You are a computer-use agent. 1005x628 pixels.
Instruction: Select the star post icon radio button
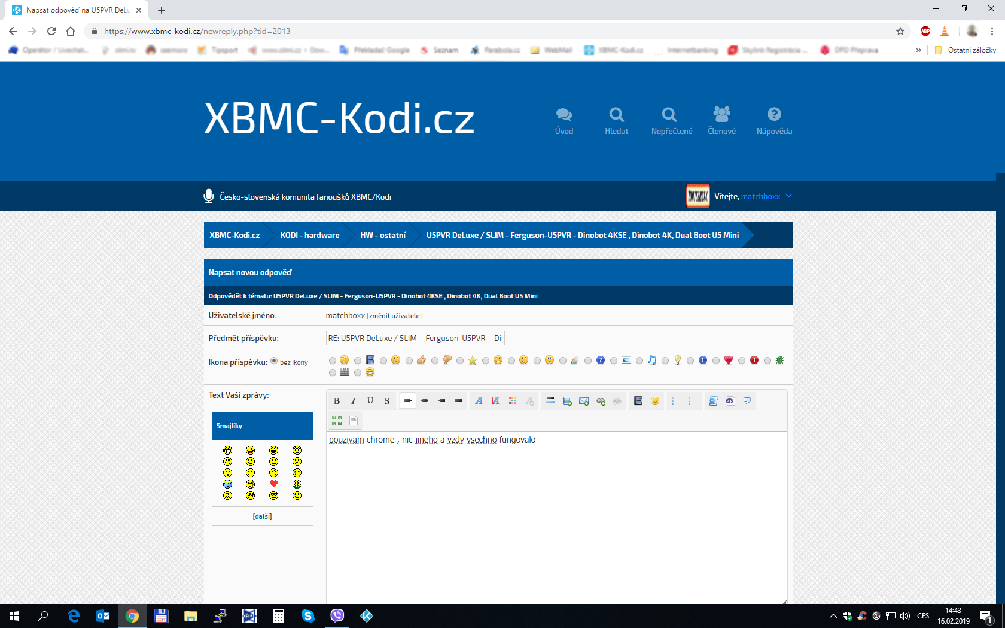pos(460,361)
